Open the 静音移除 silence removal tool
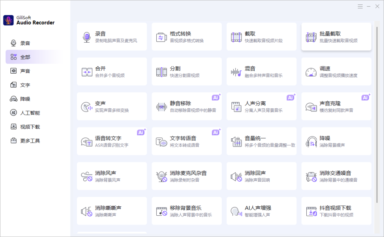This screenshot has width=384, height=237. [186, 106]
